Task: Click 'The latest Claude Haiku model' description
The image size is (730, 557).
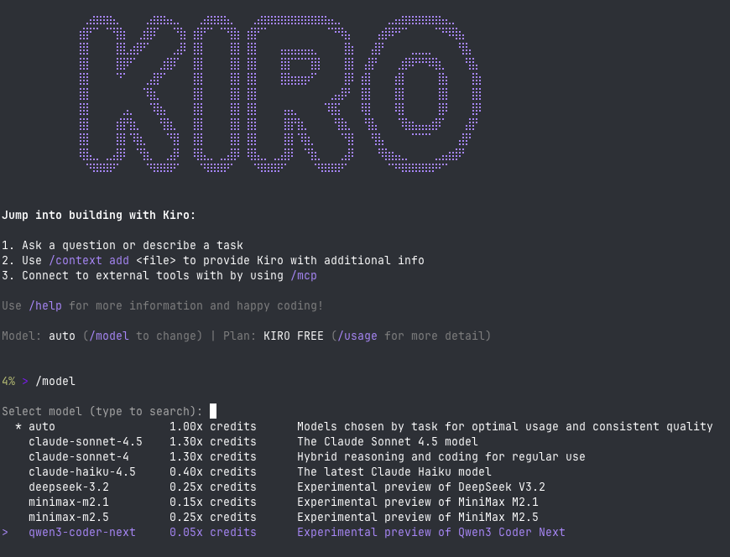Action: tap(394, 471)
